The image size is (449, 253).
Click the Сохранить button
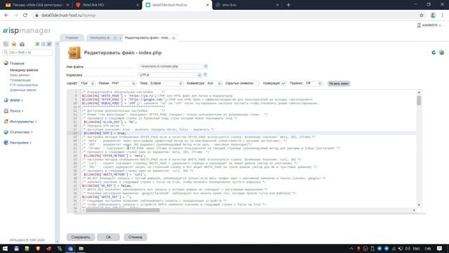(81, 238)
